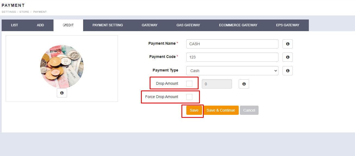Go to the PAYMENT SETTING tab

tap(108, 25)
